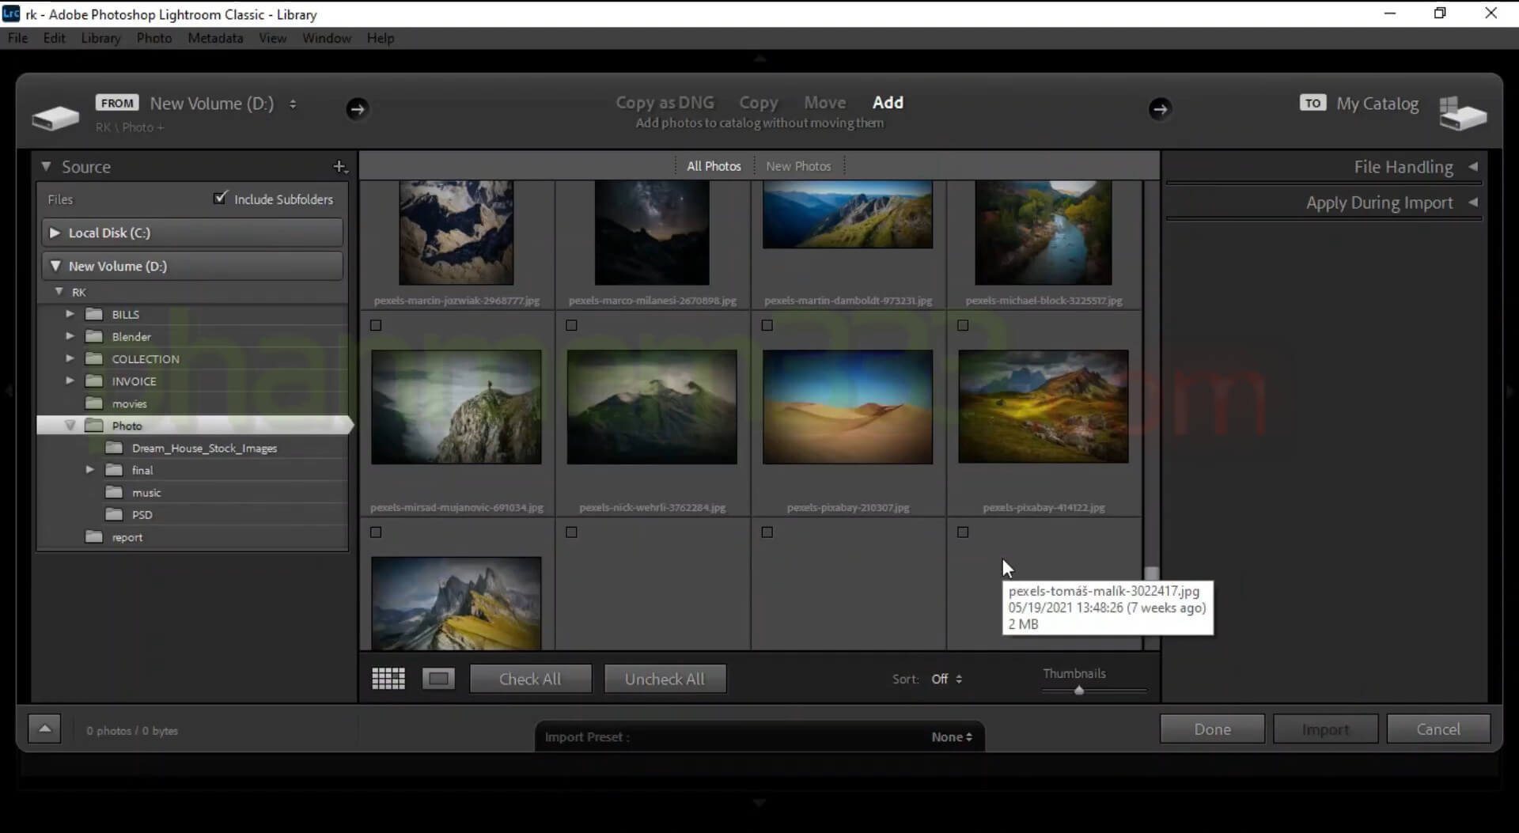Click the pexels-michael-block photo thumbnail
The height and width of the screenshot is (833, 1519).
coord(1044,233)
